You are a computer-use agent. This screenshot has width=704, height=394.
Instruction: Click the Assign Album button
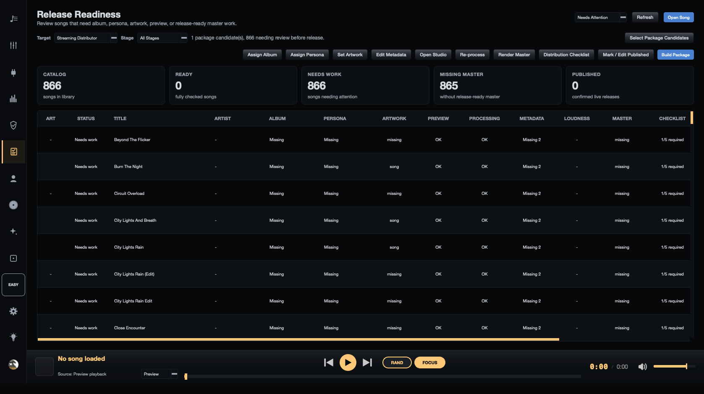262,55
